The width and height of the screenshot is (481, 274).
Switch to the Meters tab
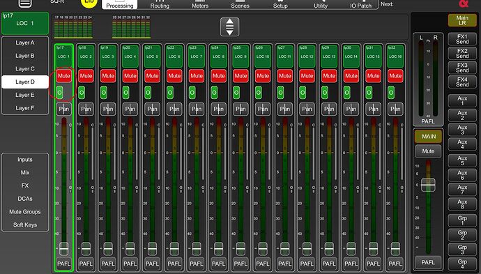200,5
